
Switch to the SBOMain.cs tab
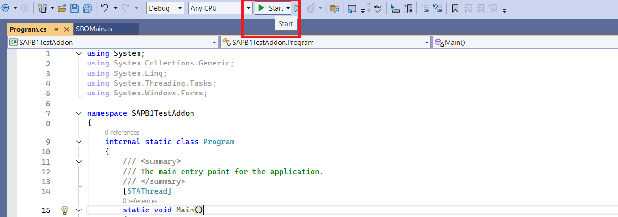point(94,29)
